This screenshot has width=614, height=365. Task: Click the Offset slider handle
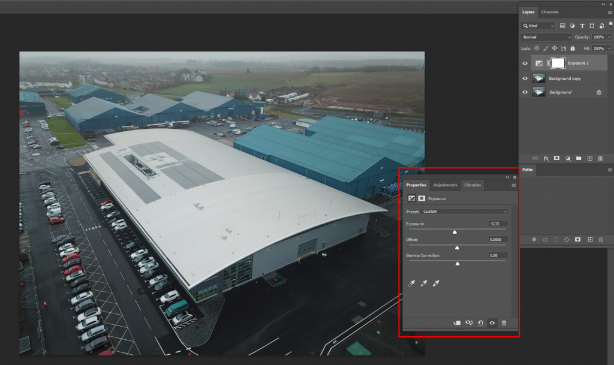(457, 248)
